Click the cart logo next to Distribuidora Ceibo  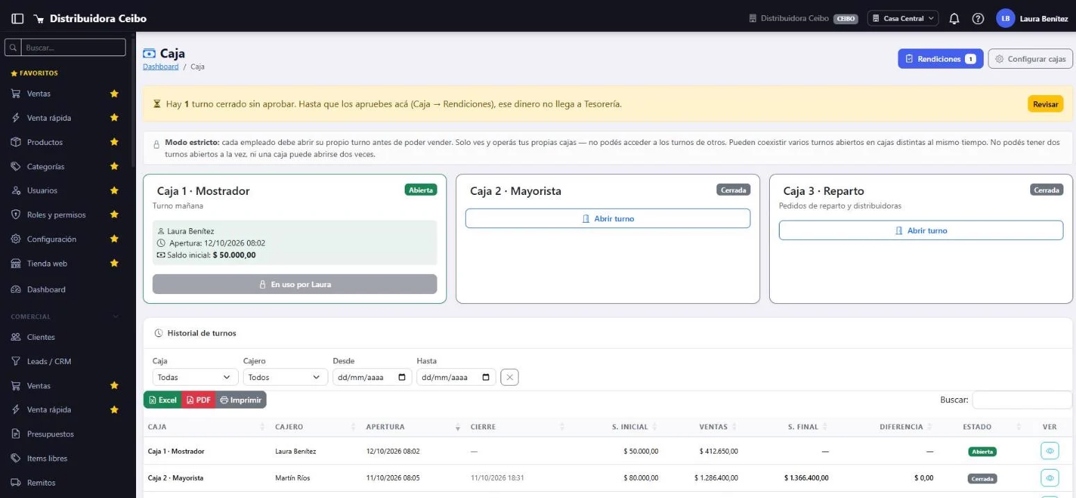click(x=38, y=19)
